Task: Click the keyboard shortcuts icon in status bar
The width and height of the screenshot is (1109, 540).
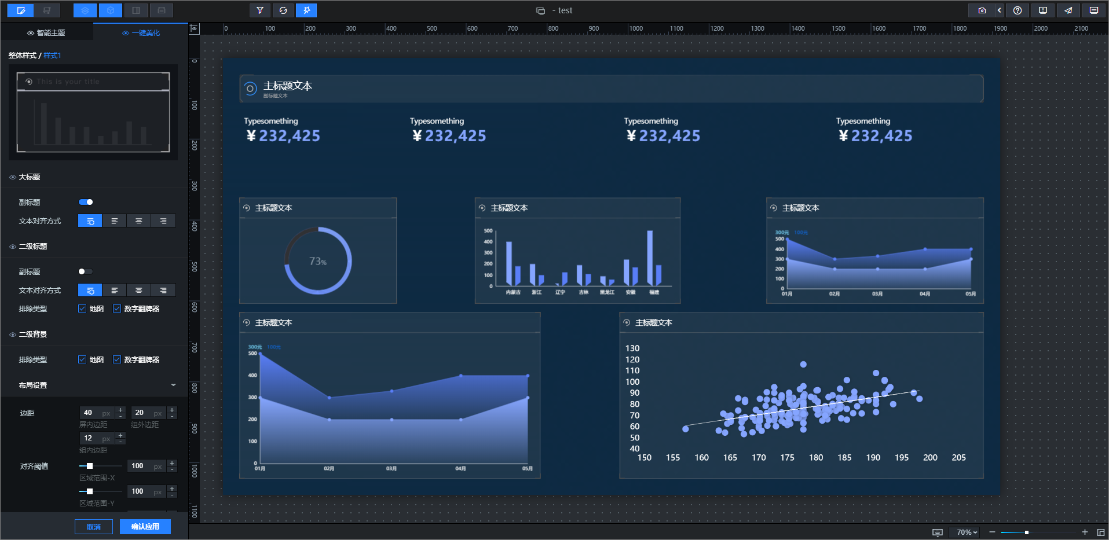Action: (938, 532)
